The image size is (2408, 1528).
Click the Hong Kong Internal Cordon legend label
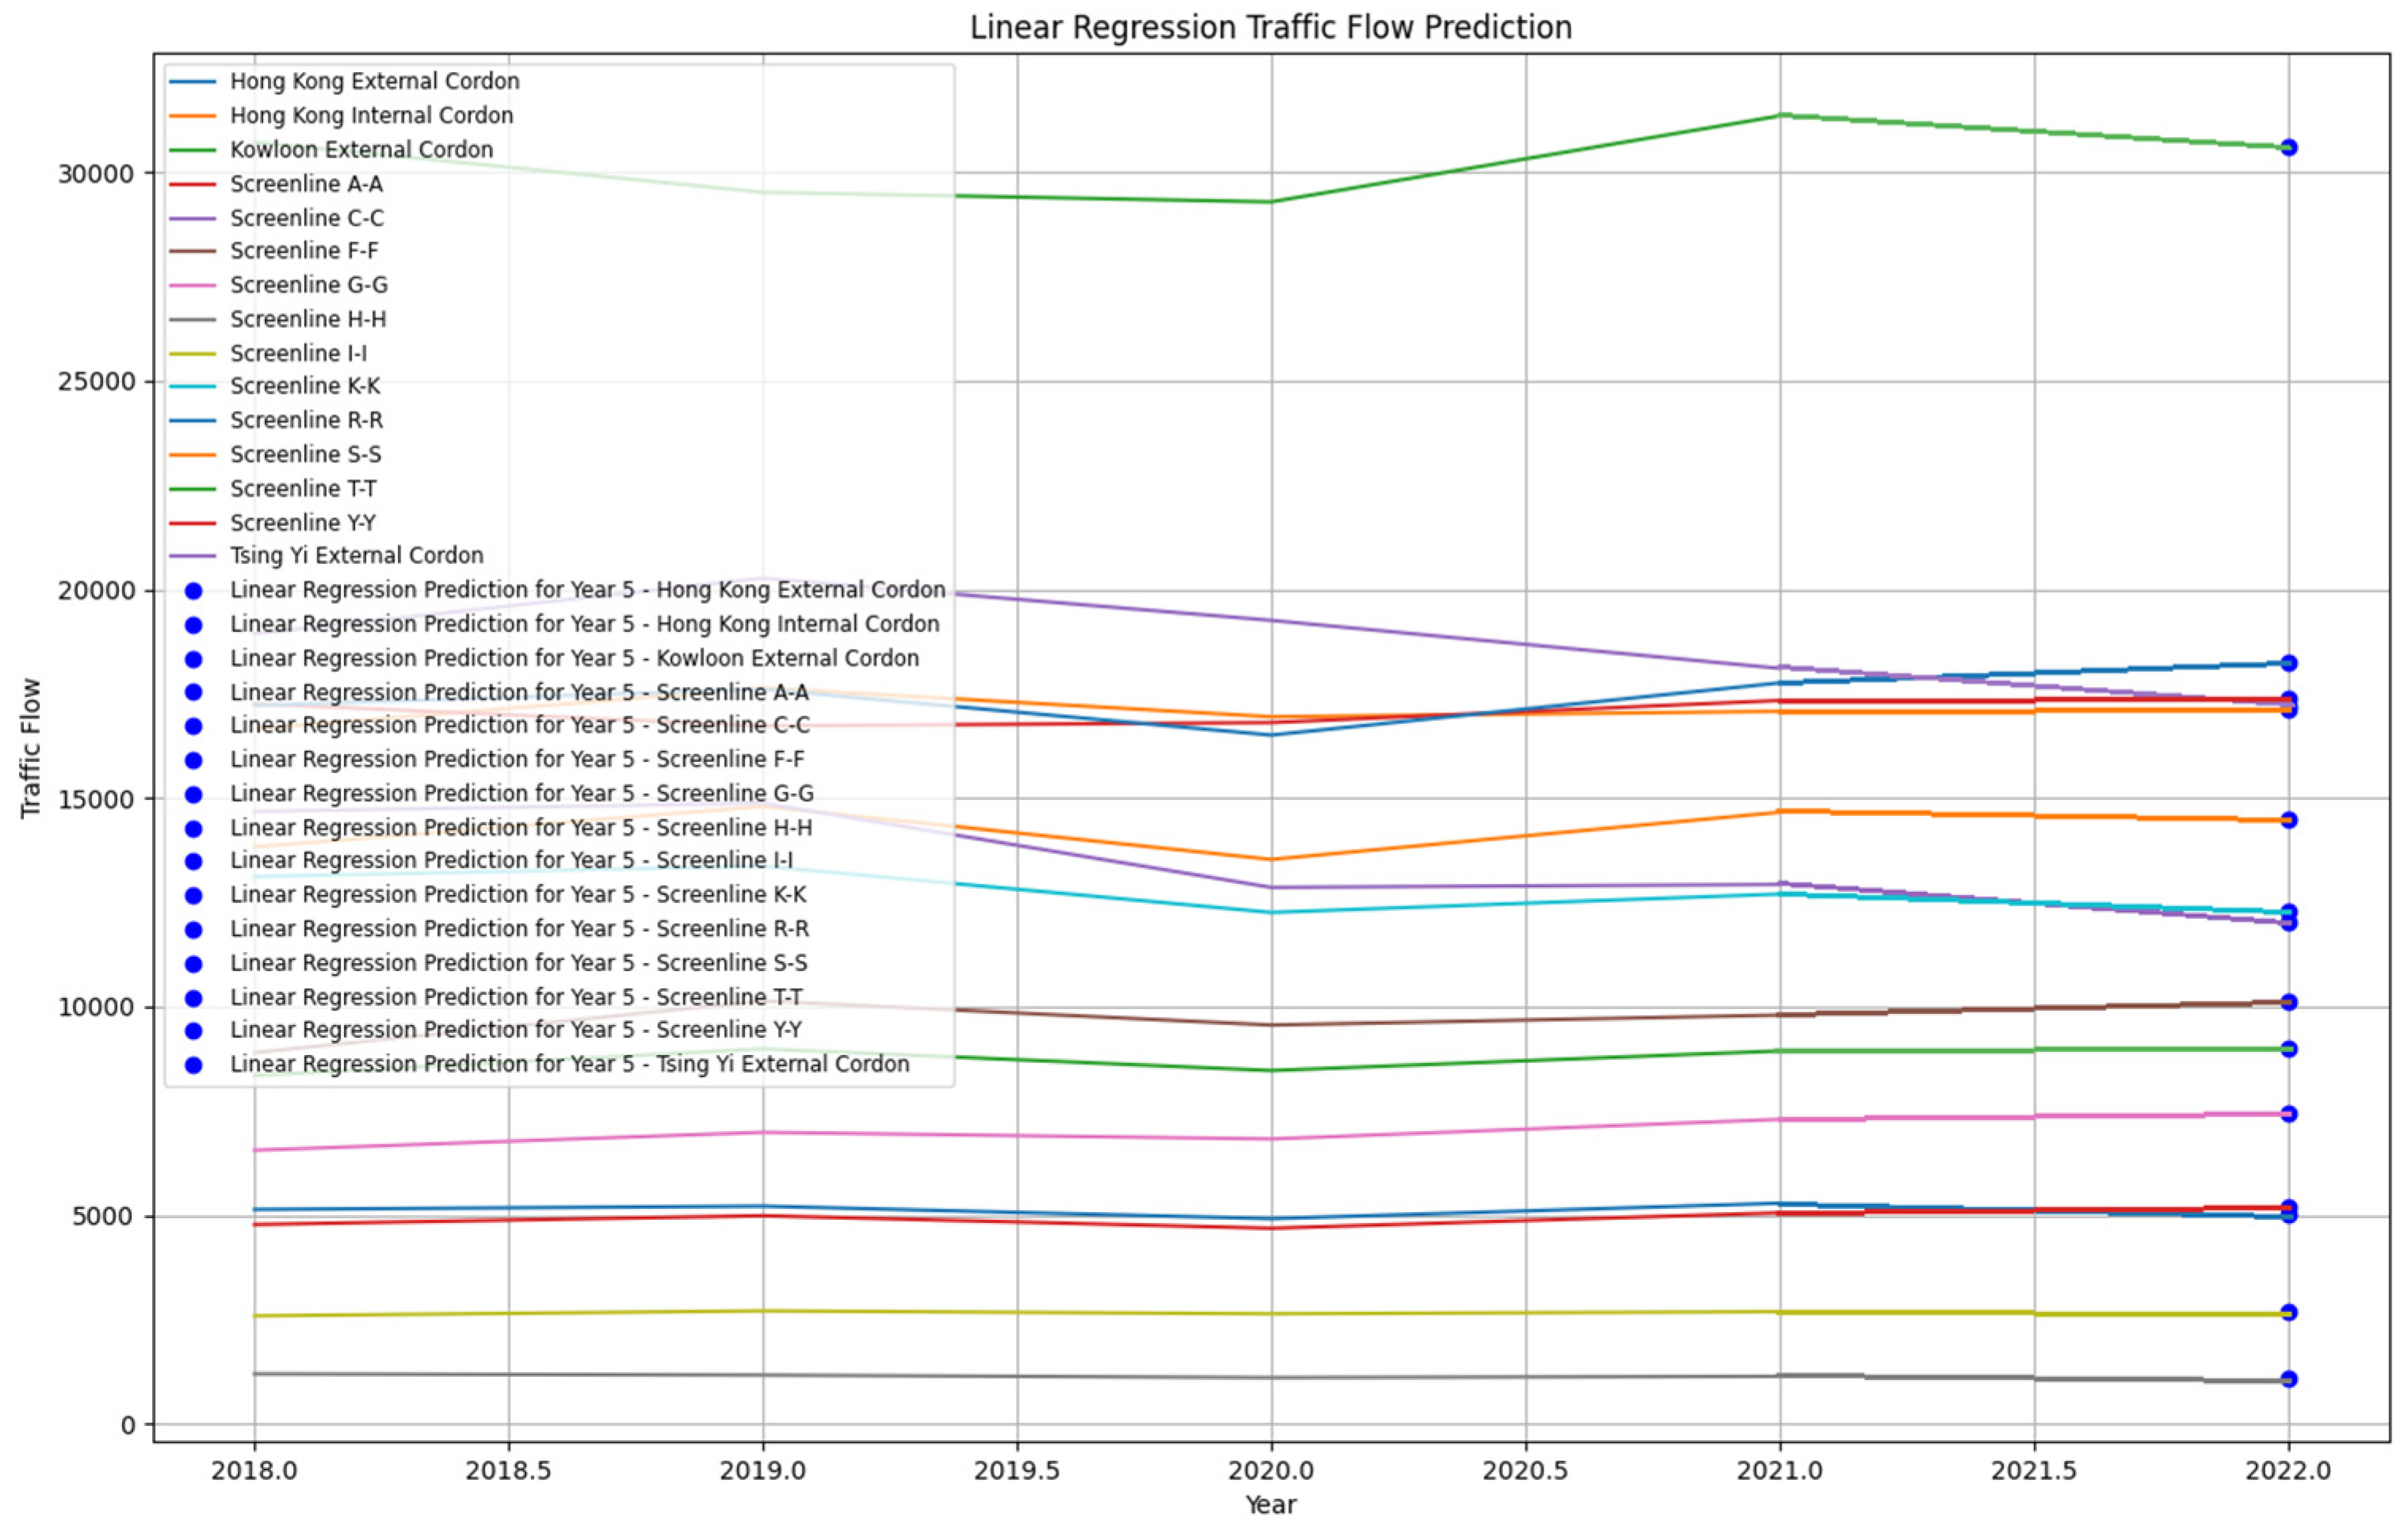(x=371, y=116)
